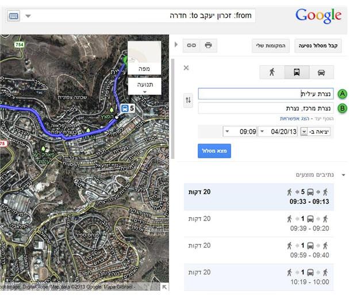
Task: Close the directions form with X
Action: point(186,68)
